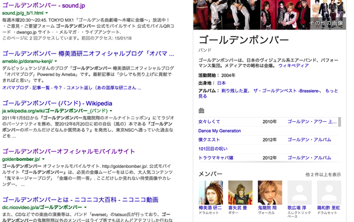The height and width of the screenshot is (222, 354).
Task: Click placeholder avatar icon for 歌広場 淳
Action: point(299,193)
